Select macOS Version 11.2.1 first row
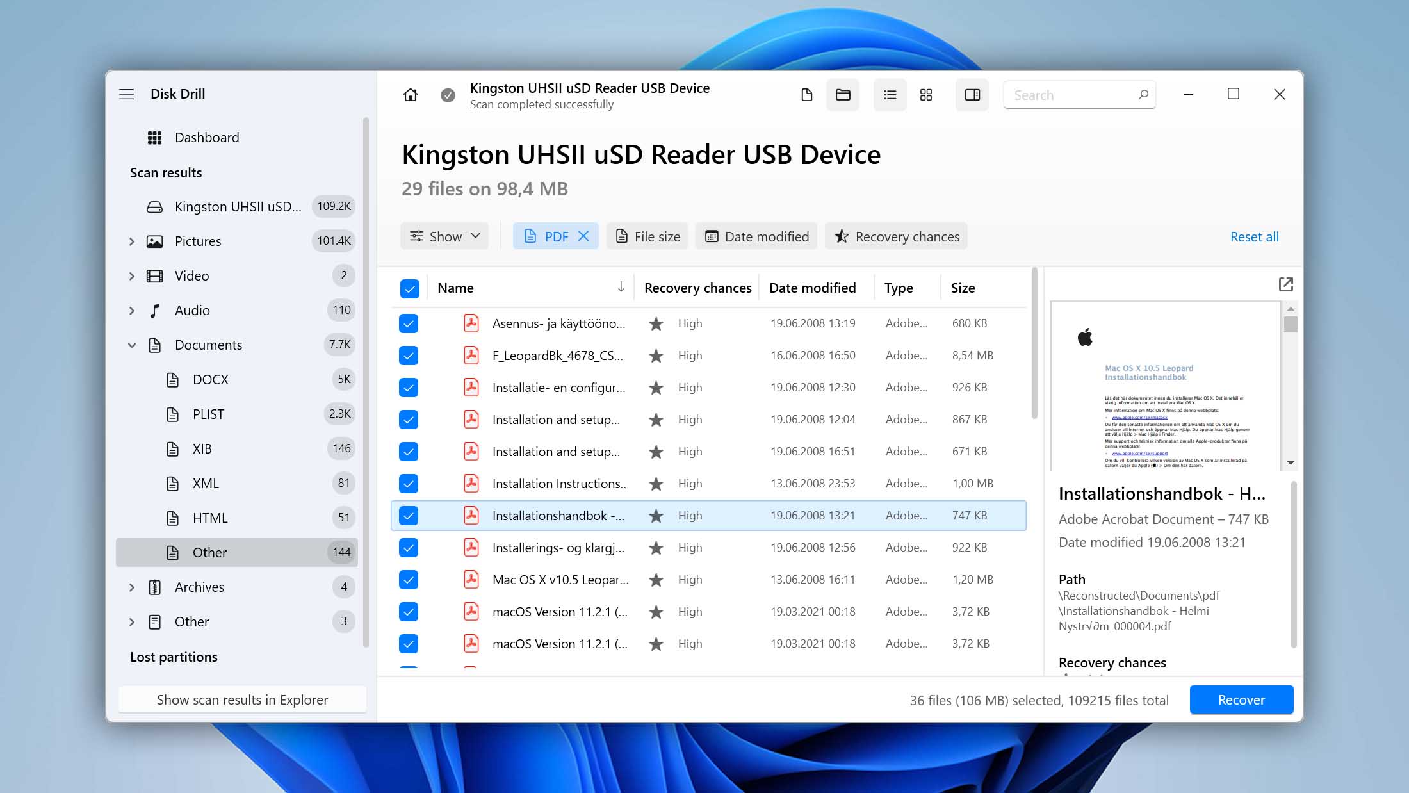This screenshot has height=793, width=1409. point(708,612)
